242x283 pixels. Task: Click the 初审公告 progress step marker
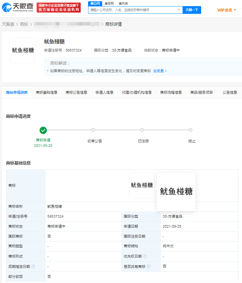click(93, 130)
